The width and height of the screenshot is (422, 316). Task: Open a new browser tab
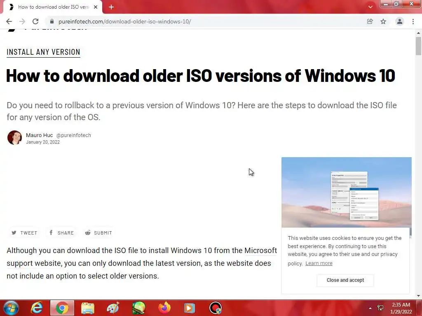(111, 7)
